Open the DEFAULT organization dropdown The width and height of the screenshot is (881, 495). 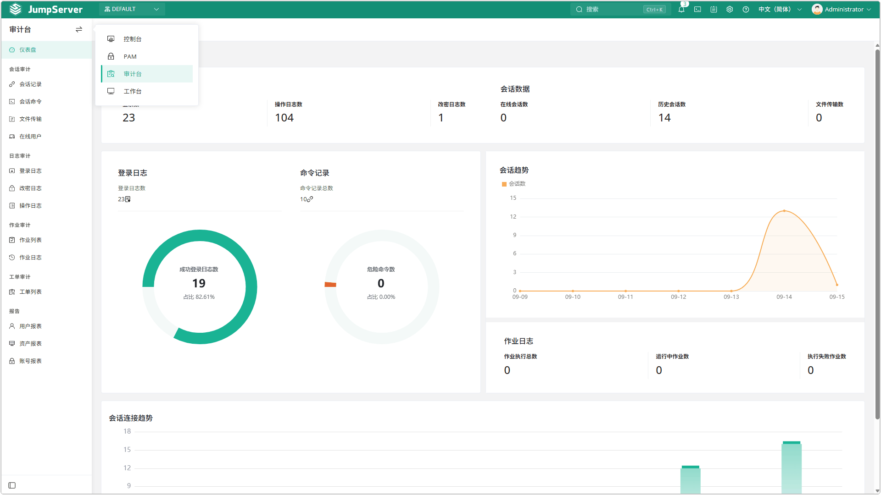tap(132, 9)
